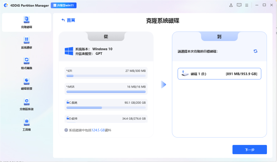Open the 克隆磁碟 (Clone Disk) sidebar item

pos(26,22)
